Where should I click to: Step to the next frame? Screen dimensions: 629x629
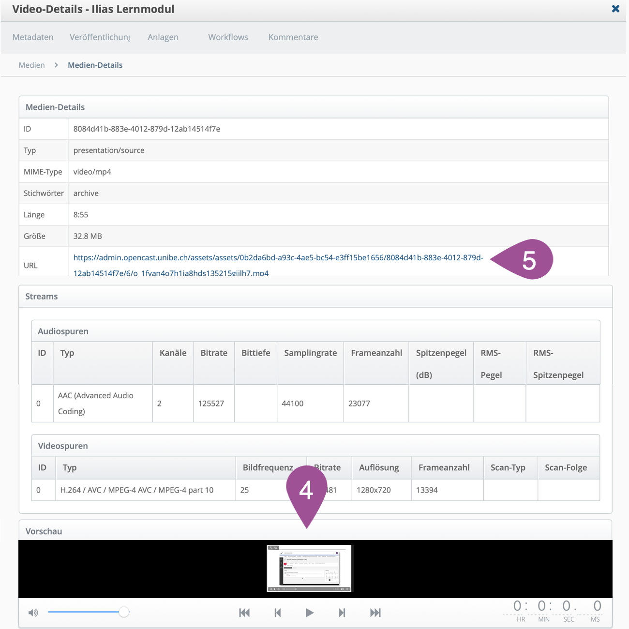342,613
